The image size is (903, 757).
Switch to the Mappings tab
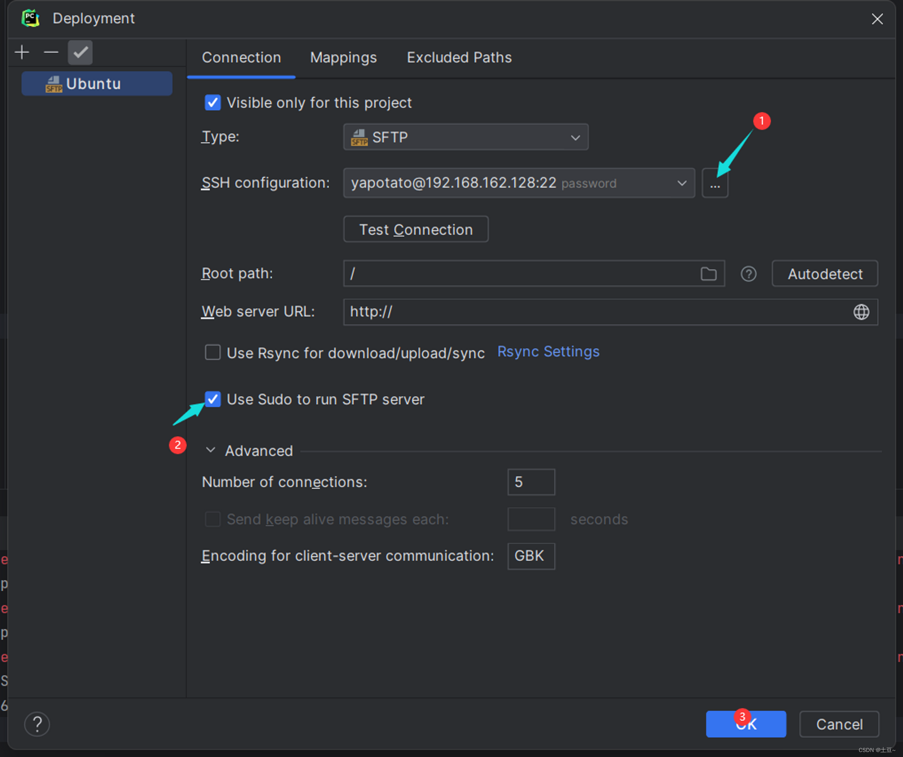(x=343, y=58)
